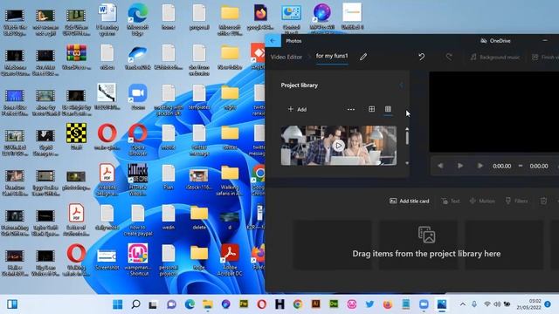This screenshot has width=559, height=314.
Task: Open the 'personal project' desktop file
Action: click(169, 260)
